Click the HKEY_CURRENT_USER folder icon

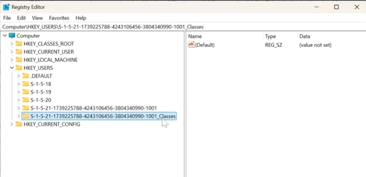[x=19, y=52]
